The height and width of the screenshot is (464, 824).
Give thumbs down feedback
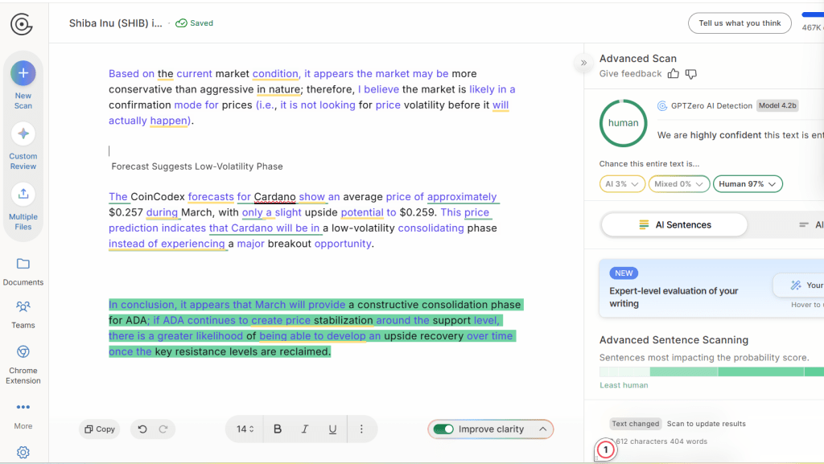click(691, 74)
